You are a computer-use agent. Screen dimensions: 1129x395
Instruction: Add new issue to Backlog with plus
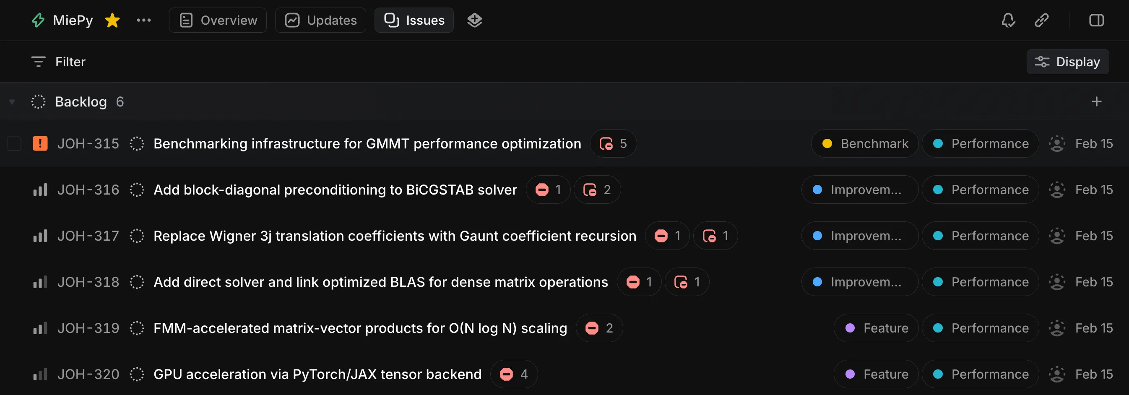coord(1096,102)
